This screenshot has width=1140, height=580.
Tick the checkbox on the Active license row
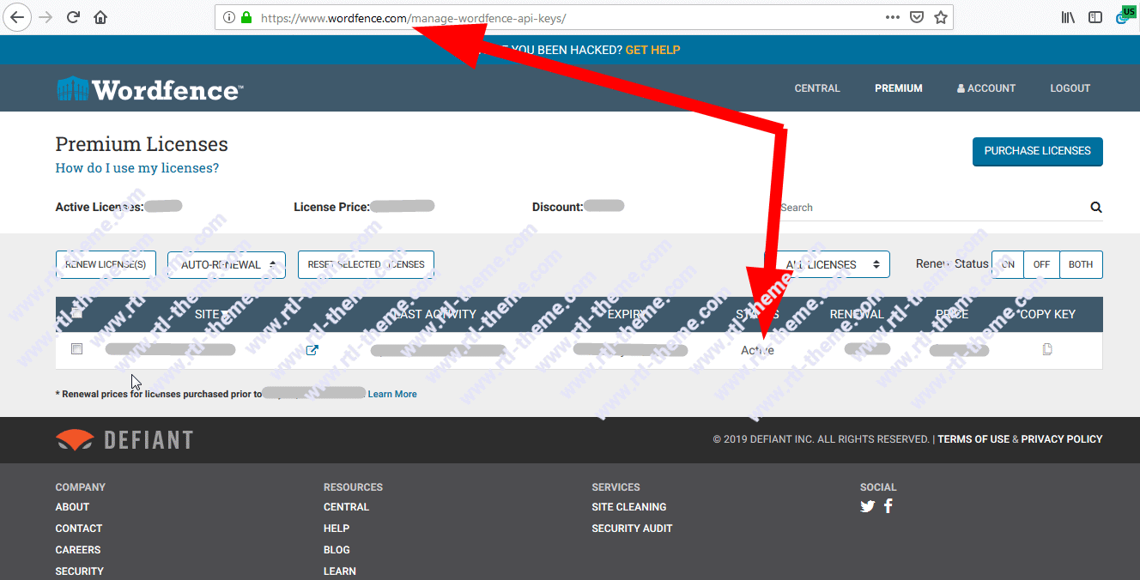[77, 349]
